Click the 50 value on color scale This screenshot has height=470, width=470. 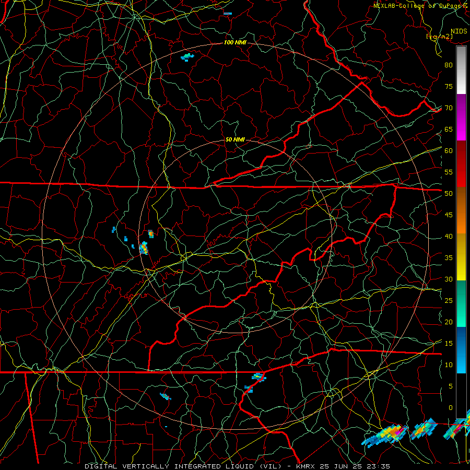pos(449,194)
